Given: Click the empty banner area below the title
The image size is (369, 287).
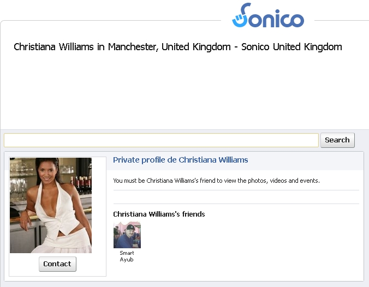Looking at the screenshot, I should tap(183, 92).
